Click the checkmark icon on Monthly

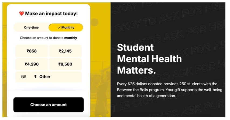point(59,27)
